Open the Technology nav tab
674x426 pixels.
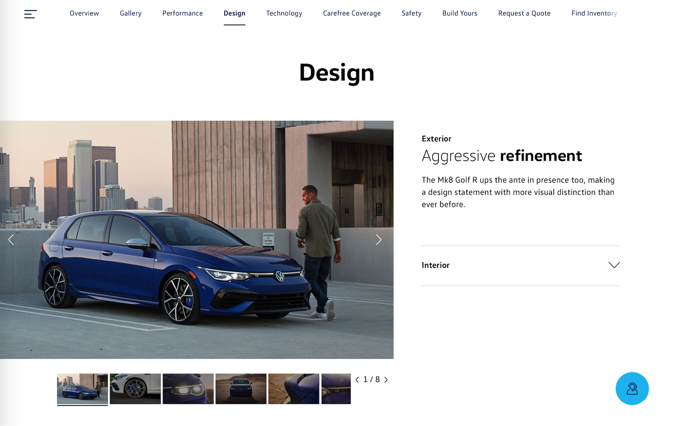tap(284, 13)
